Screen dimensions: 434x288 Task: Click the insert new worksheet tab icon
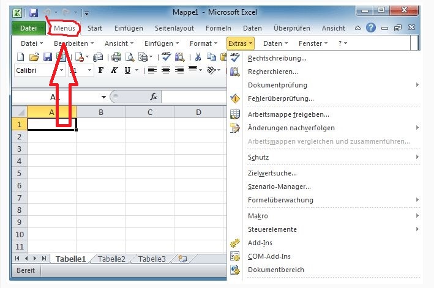(182, 259)
